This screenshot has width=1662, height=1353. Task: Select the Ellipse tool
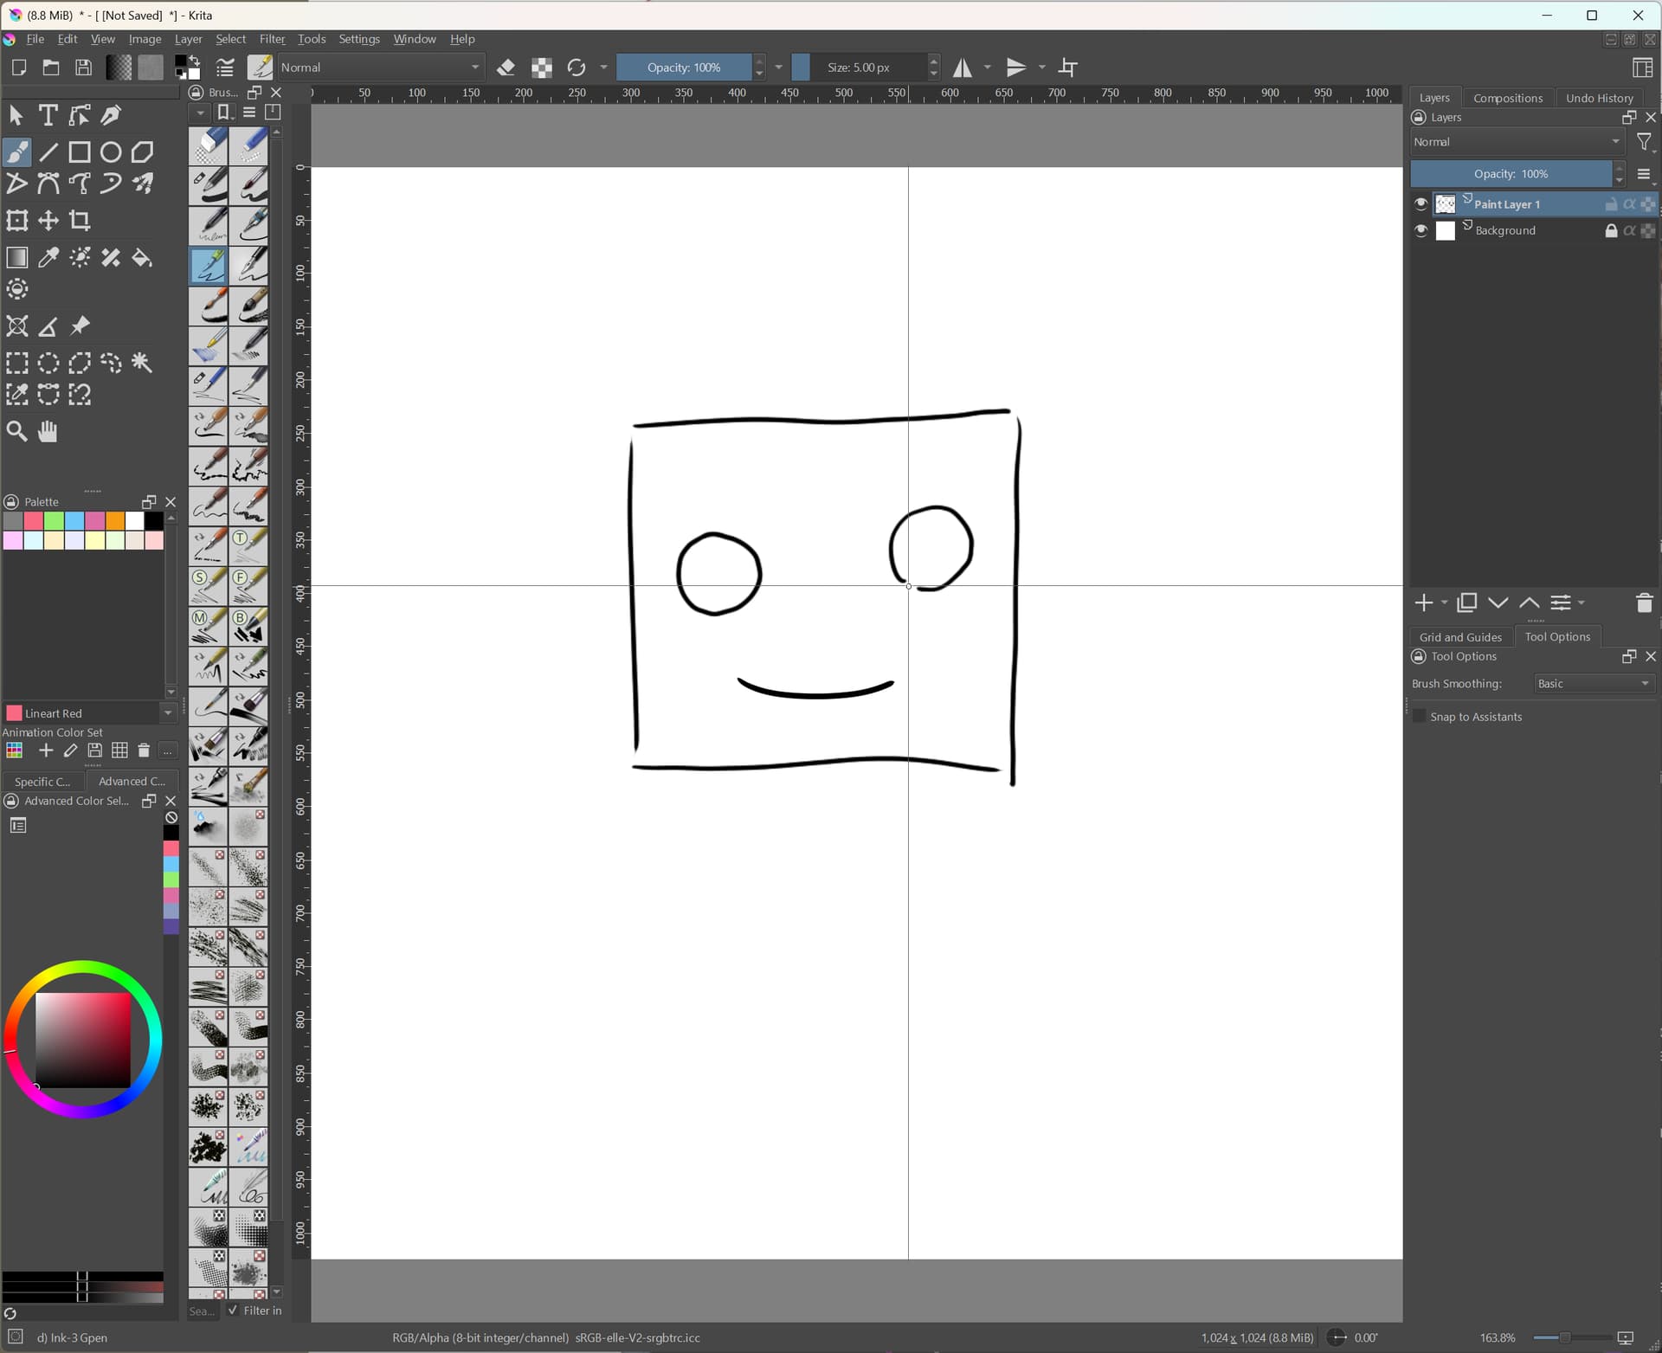(111, 152)
